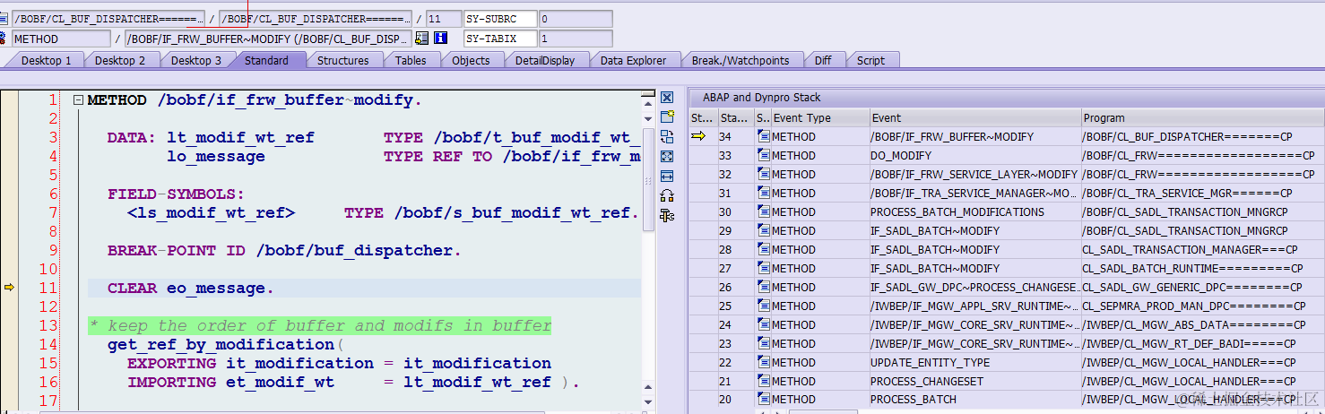Click the source icon in stack row 32
This screenshot has width=1325, height=414.
pyautogui.click(x=763, y=174)
